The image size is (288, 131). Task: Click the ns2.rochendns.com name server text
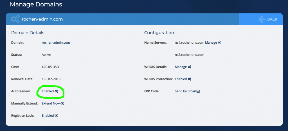pos(190,55)
